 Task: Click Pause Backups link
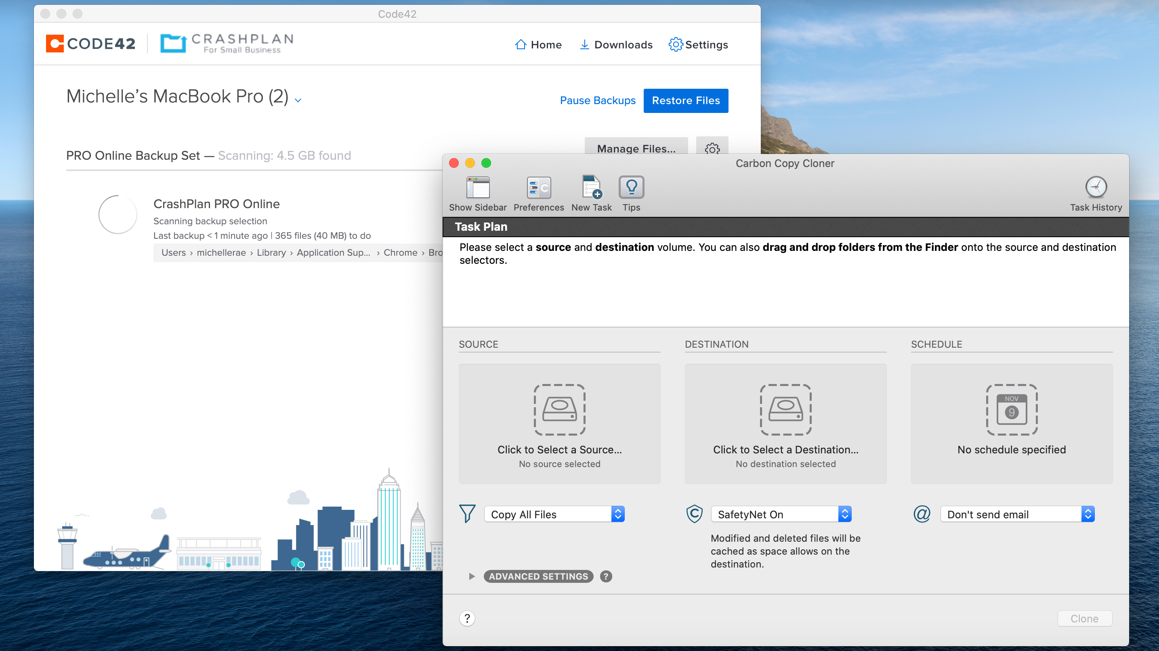(598, 101)
